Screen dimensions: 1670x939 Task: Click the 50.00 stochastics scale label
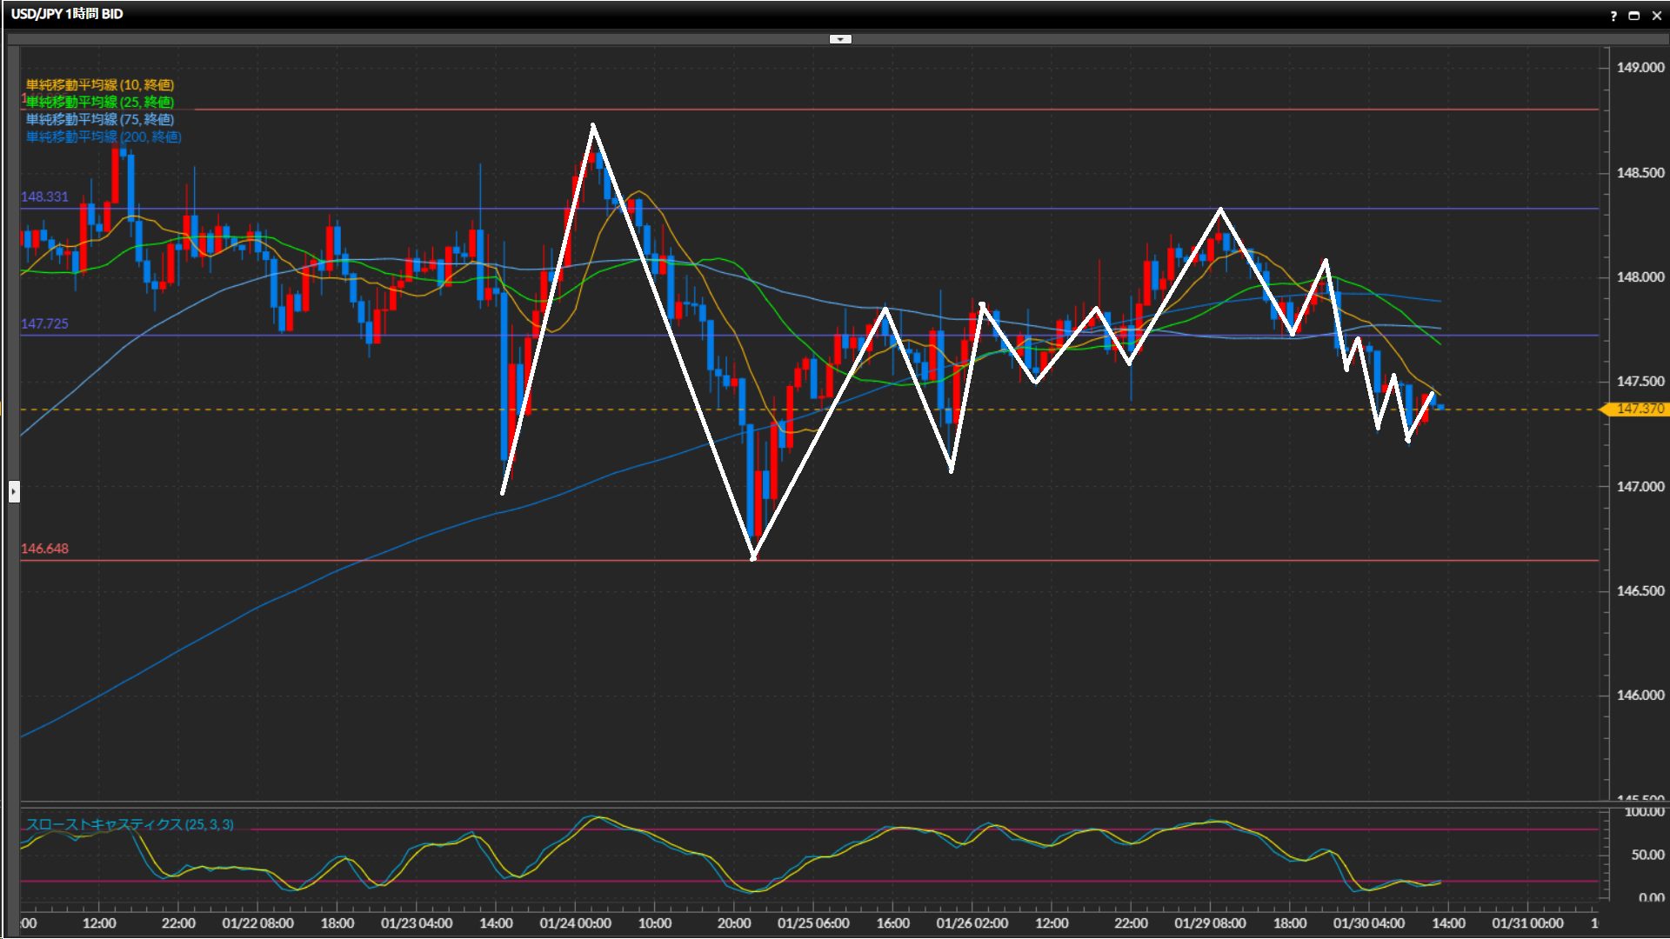point(1647,856)
